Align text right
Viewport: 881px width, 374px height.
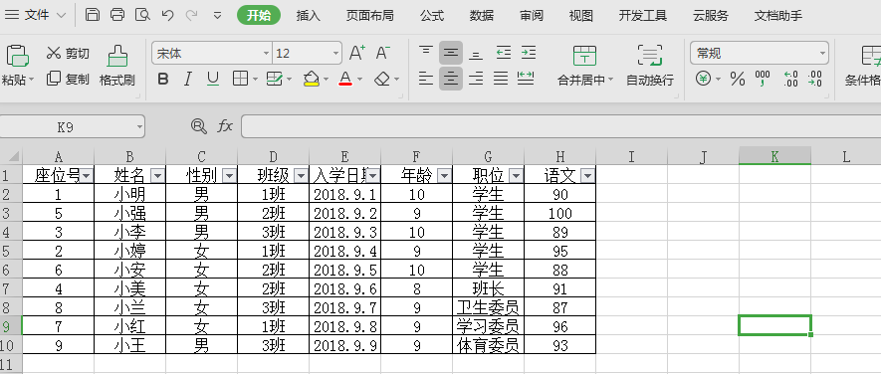(476, 79)
